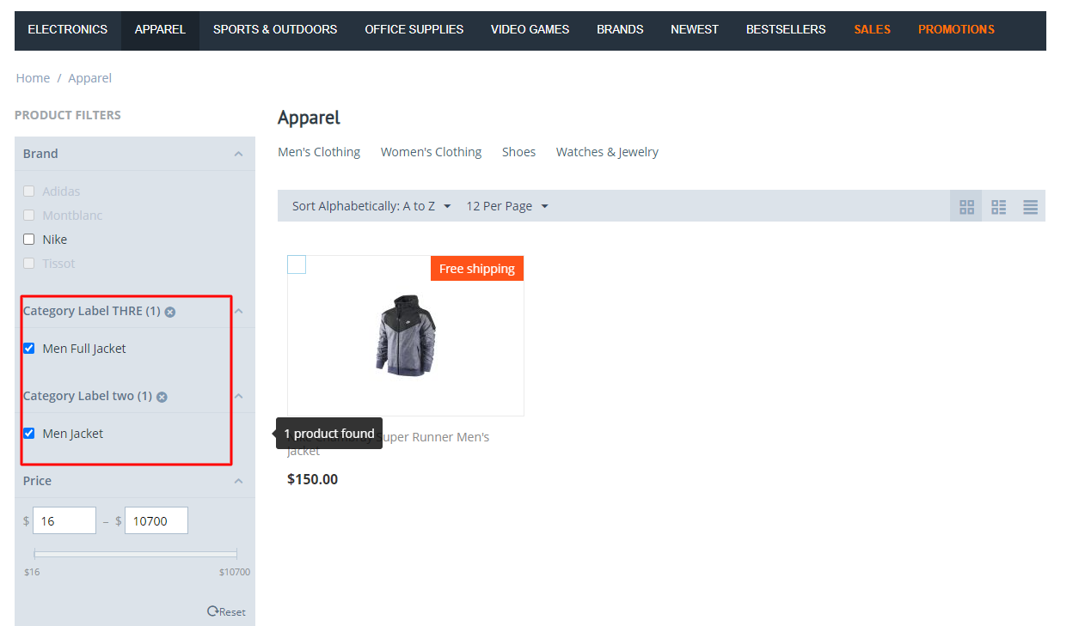Click the price range slider track

click(136, 554)
